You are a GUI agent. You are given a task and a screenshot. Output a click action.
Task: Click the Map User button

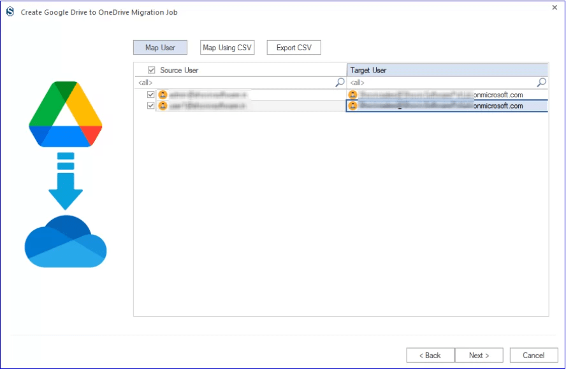click(160, 48)
